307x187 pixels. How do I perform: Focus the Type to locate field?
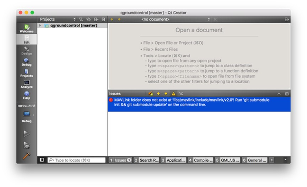tap(76, 160)
